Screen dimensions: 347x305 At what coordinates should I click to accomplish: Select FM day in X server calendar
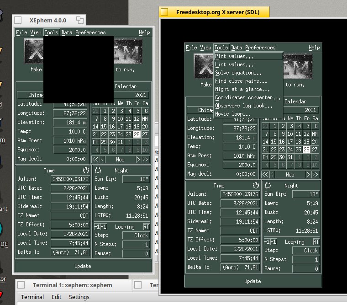tap(265, 157)
